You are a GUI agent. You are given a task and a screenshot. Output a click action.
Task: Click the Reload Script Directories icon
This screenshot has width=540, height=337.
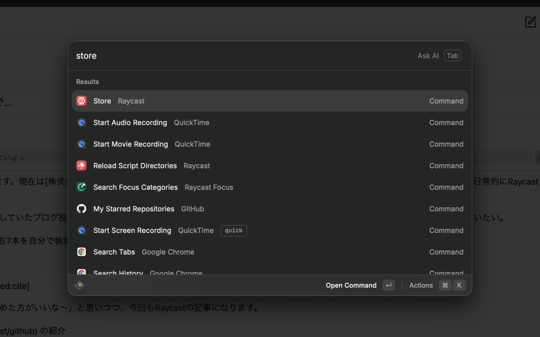point(81,166)
